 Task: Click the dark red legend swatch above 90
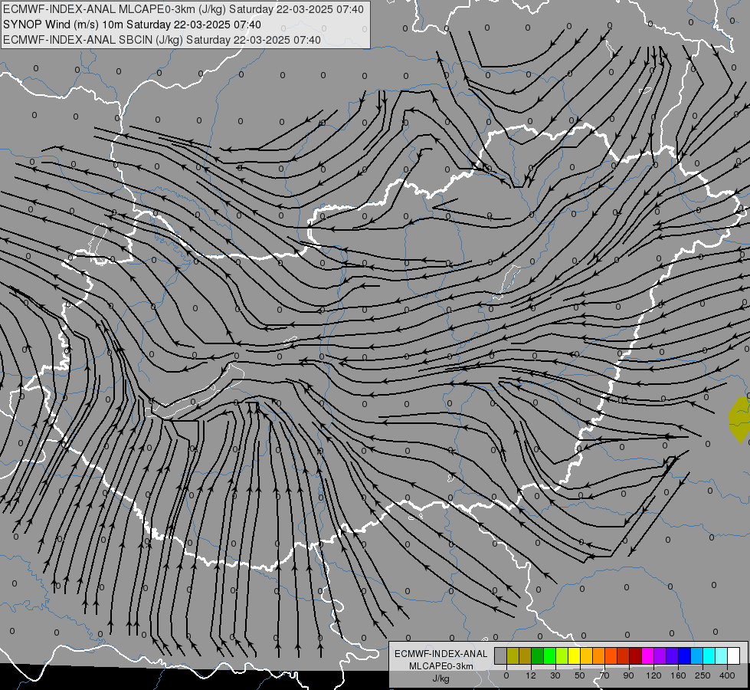[636, 655]
